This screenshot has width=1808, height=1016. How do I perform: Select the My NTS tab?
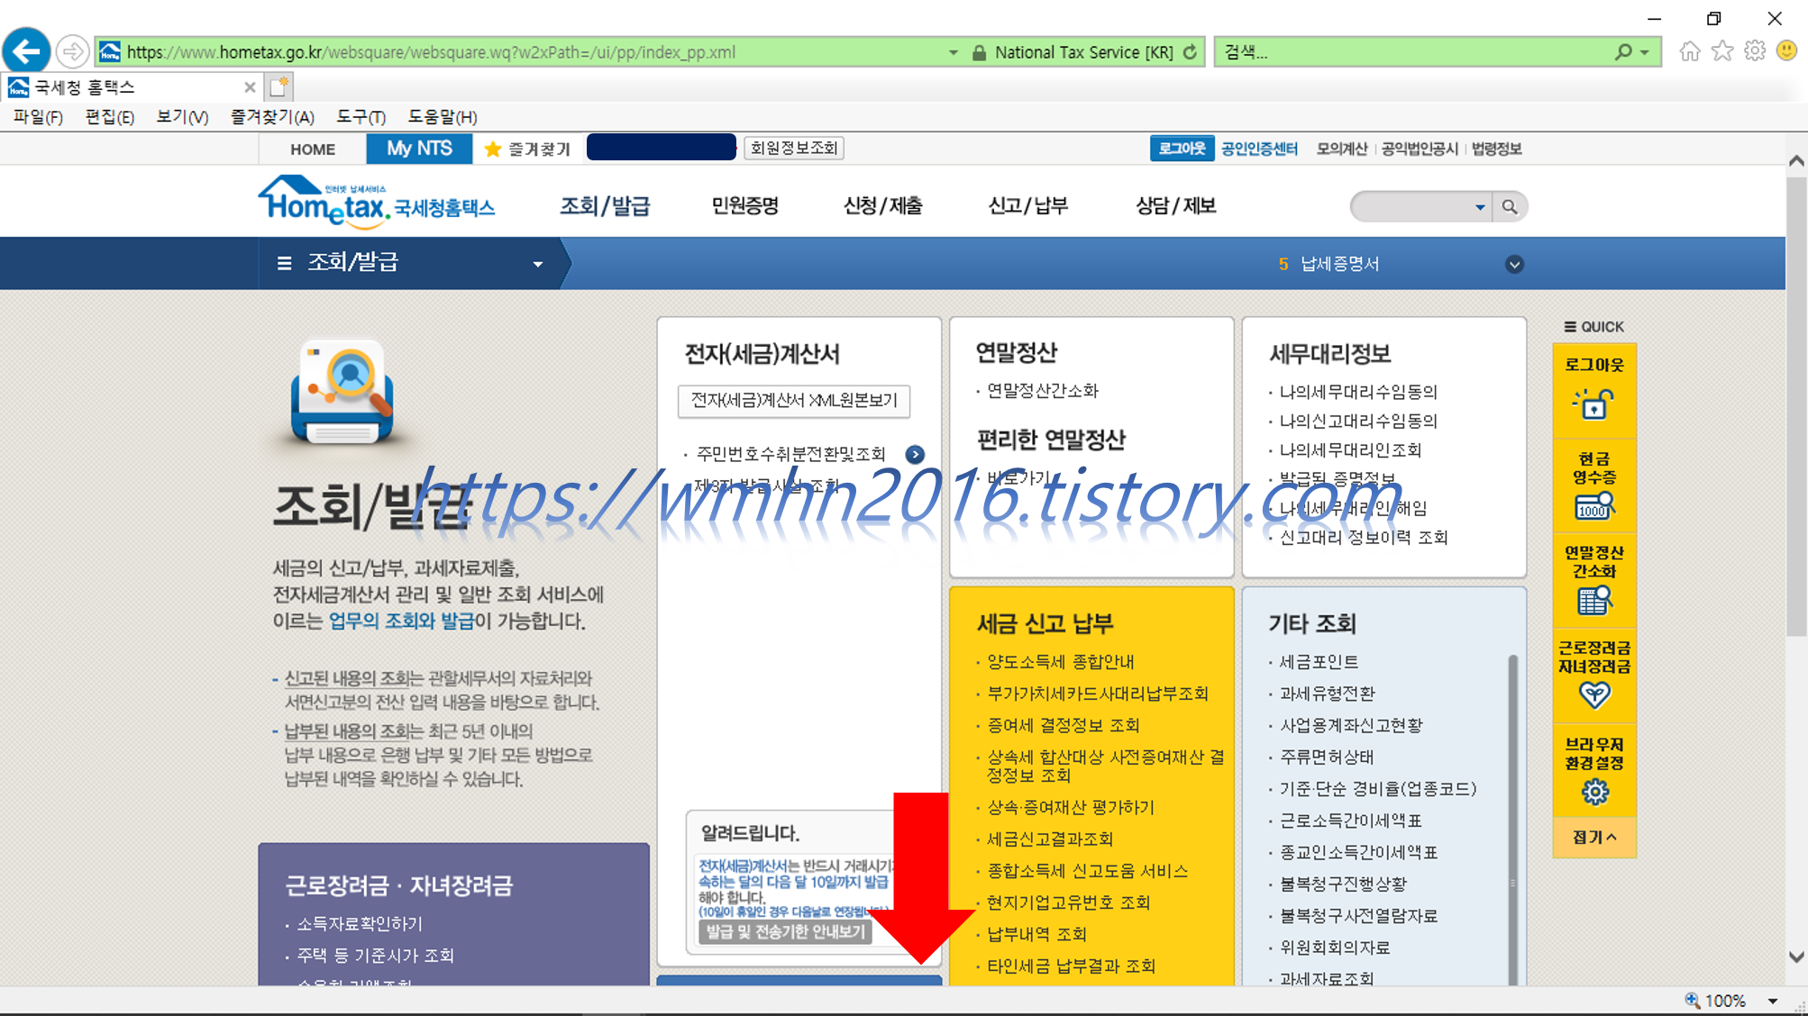click(419, 149)
